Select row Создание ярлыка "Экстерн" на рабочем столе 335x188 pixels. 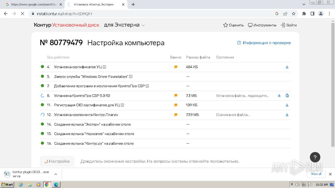(x=165, y=124)
